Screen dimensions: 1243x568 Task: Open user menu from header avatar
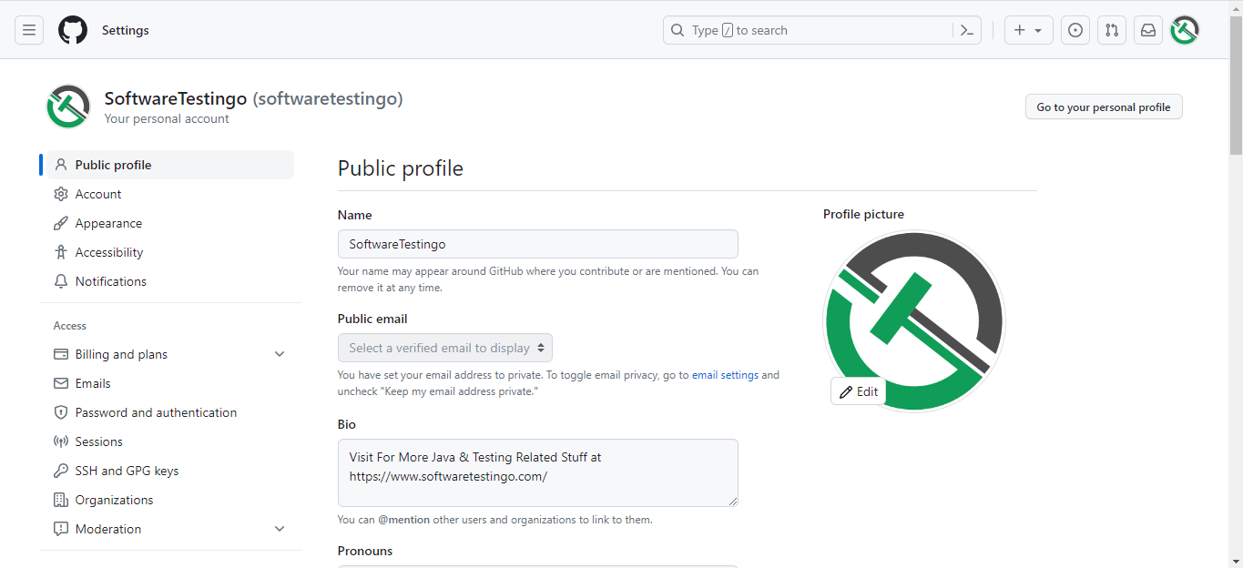(1185, 30)
